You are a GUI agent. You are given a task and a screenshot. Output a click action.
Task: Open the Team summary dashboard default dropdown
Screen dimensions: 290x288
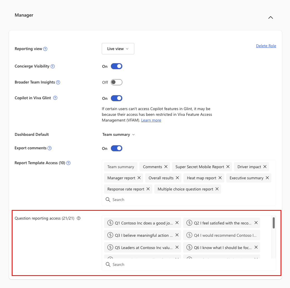[x=118, y=135]
